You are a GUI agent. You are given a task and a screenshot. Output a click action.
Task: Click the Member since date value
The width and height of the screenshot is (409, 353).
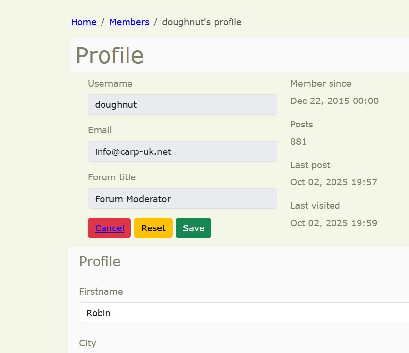click(x=334, y=101)
